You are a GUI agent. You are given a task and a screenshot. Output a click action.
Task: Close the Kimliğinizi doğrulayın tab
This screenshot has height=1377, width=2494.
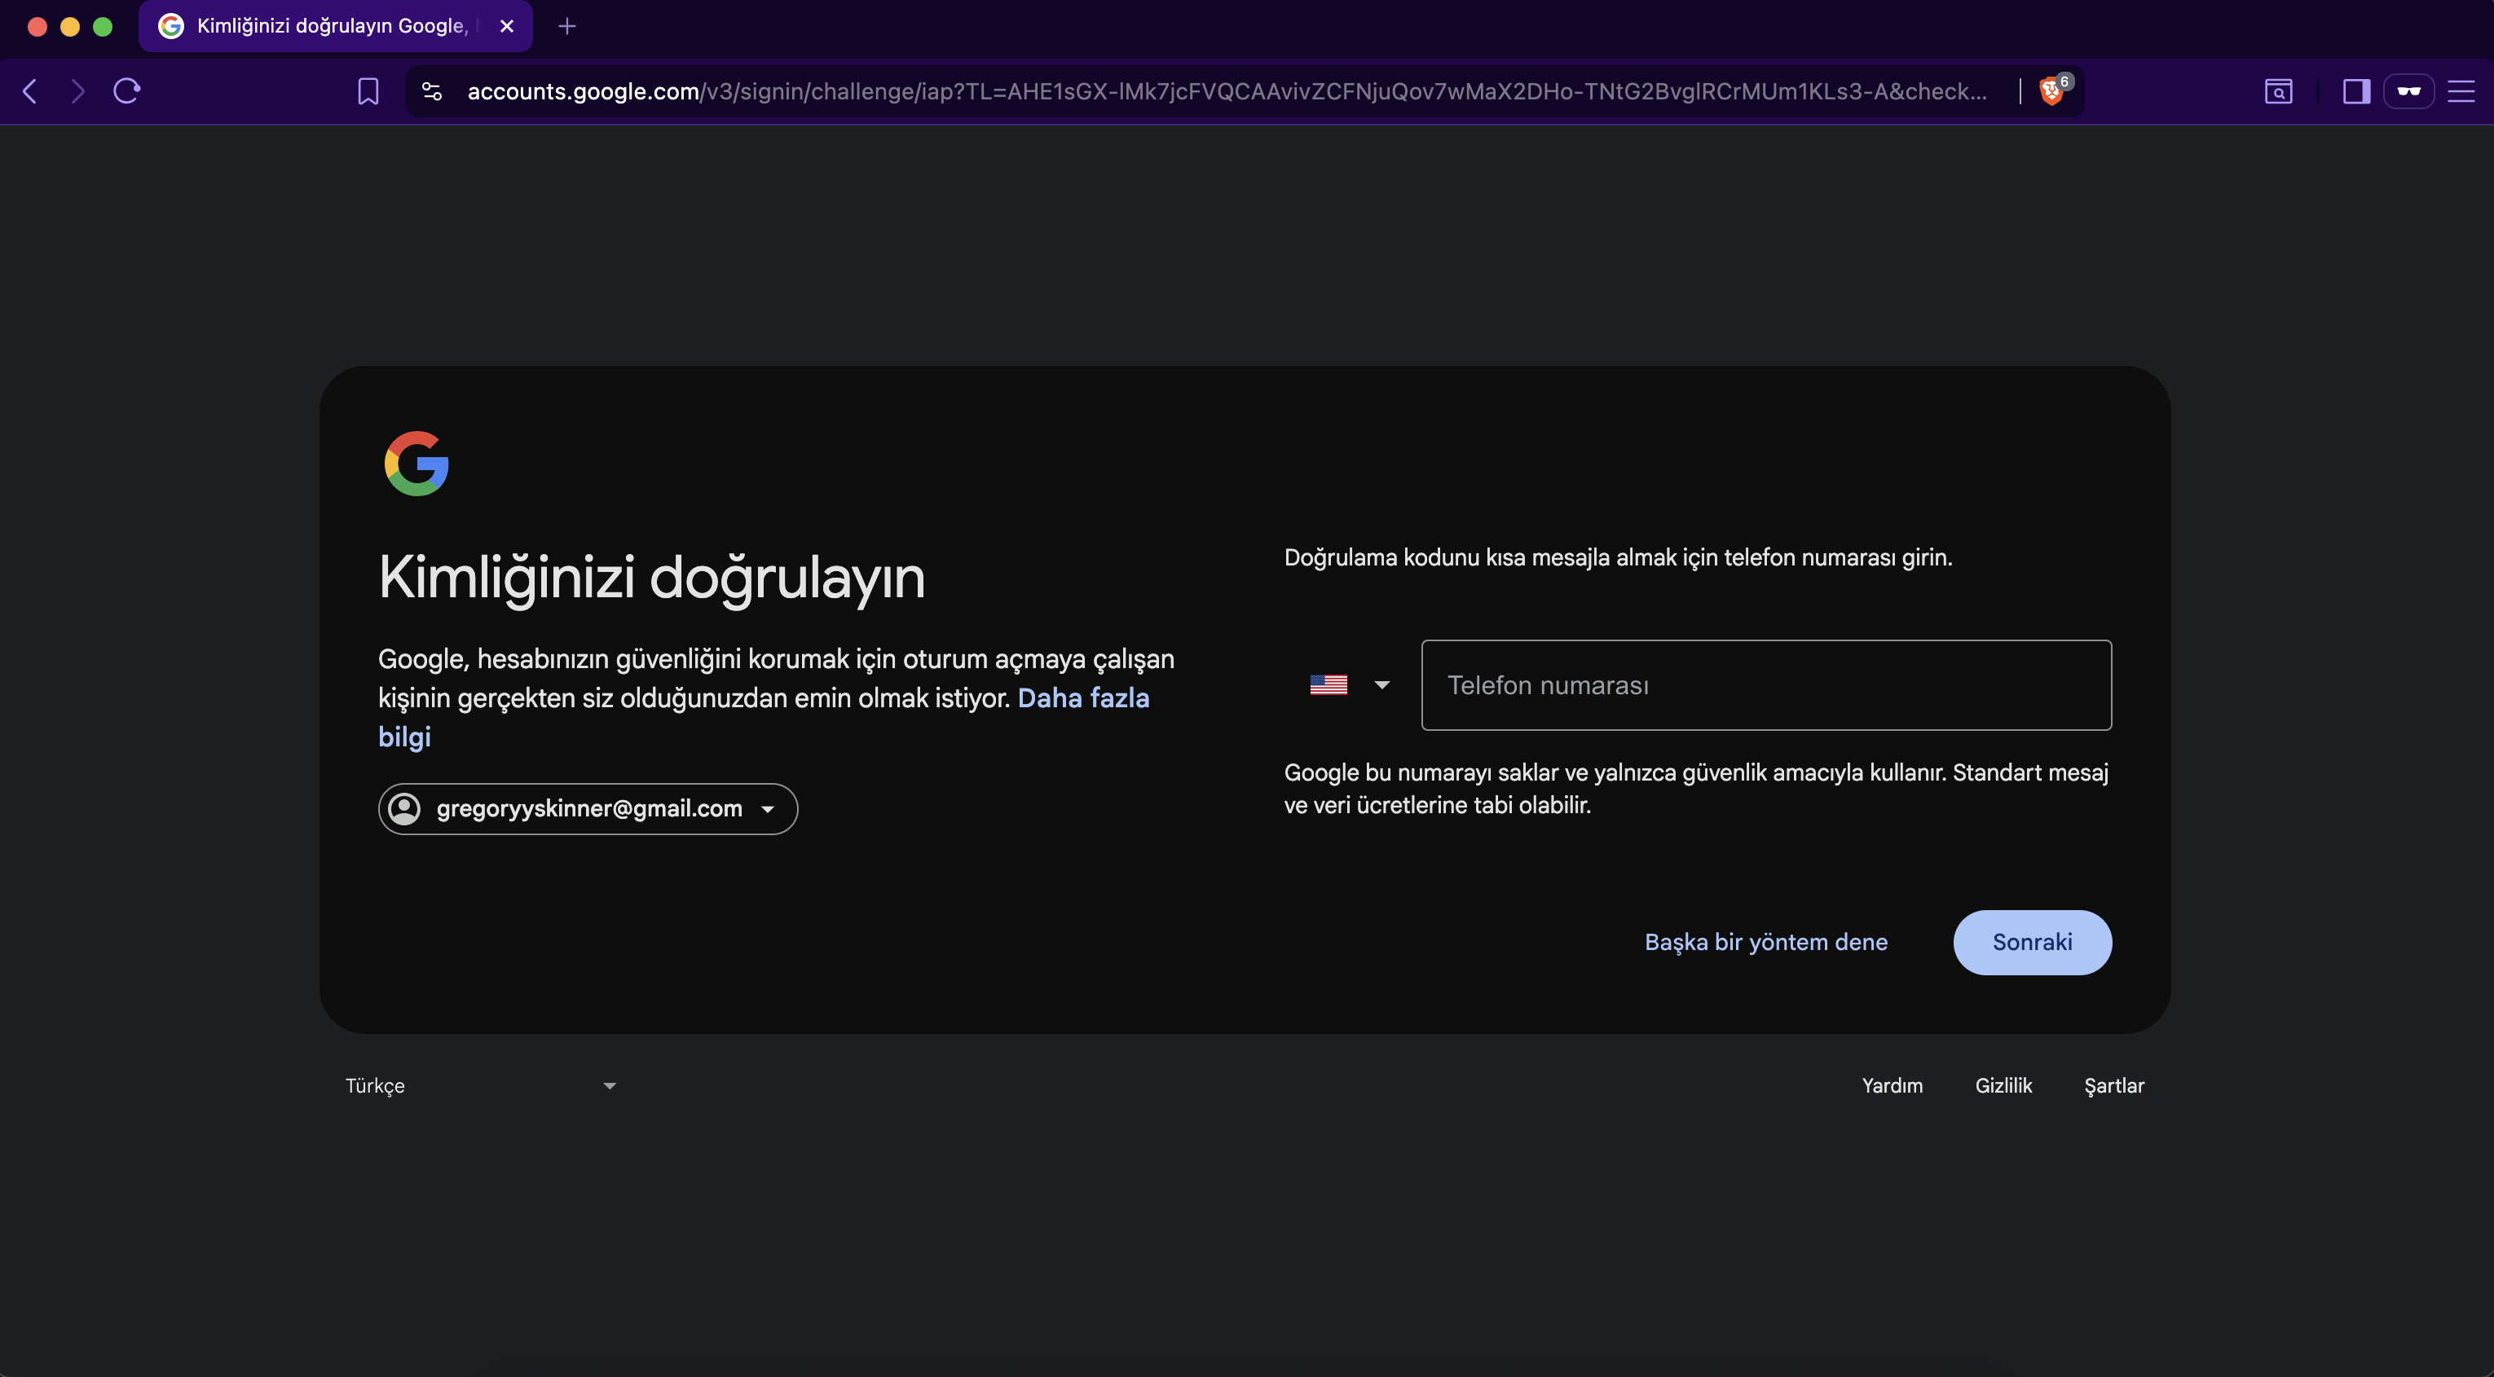(506, 26)
